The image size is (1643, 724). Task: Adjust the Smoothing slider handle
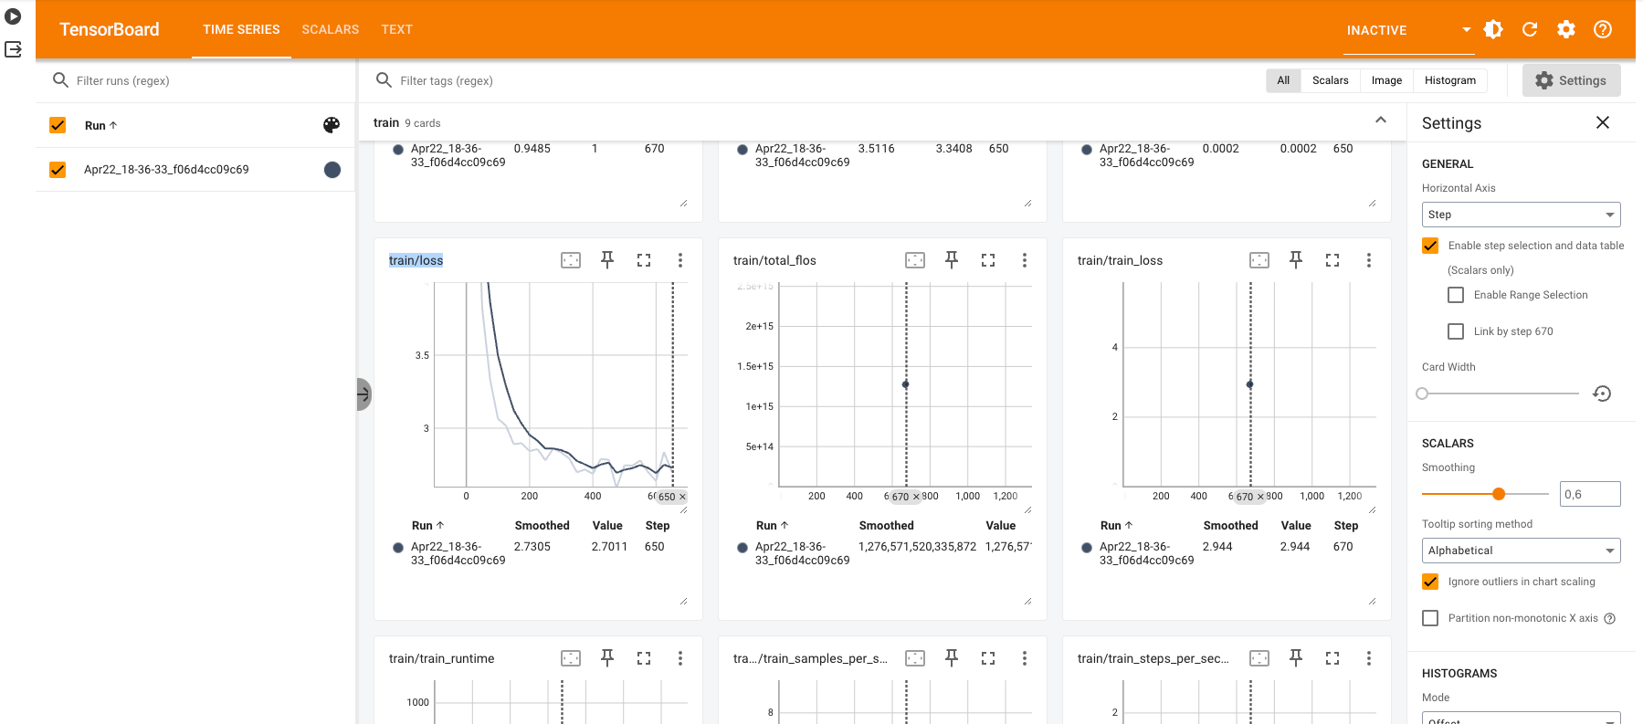tap(1499, 494)
